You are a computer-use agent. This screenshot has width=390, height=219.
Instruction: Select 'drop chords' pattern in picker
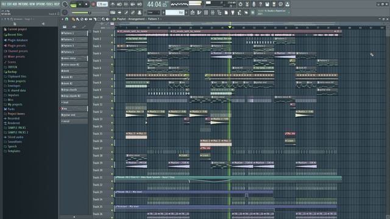[74, 89]
